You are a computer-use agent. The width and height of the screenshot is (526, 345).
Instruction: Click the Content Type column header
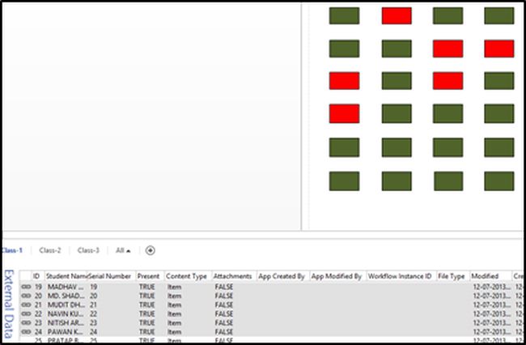(188, 276)
